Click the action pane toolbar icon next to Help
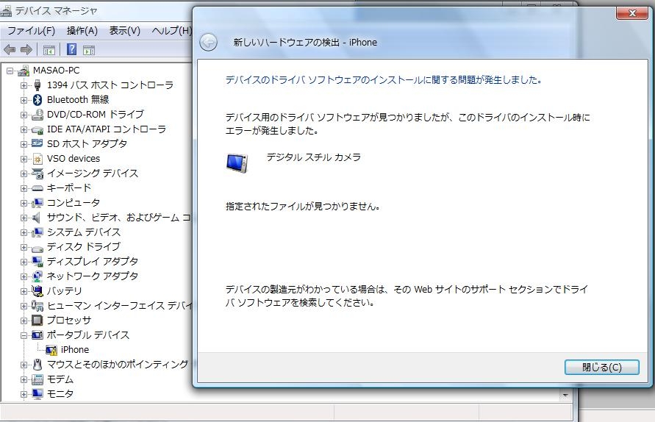The image size is (655, 422). pyautogui.click(x=88, y=50)
